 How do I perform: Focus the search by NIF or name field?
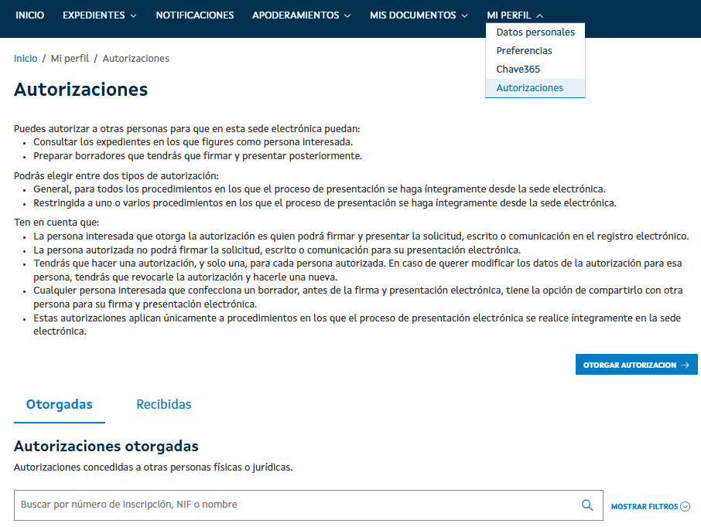294,505
